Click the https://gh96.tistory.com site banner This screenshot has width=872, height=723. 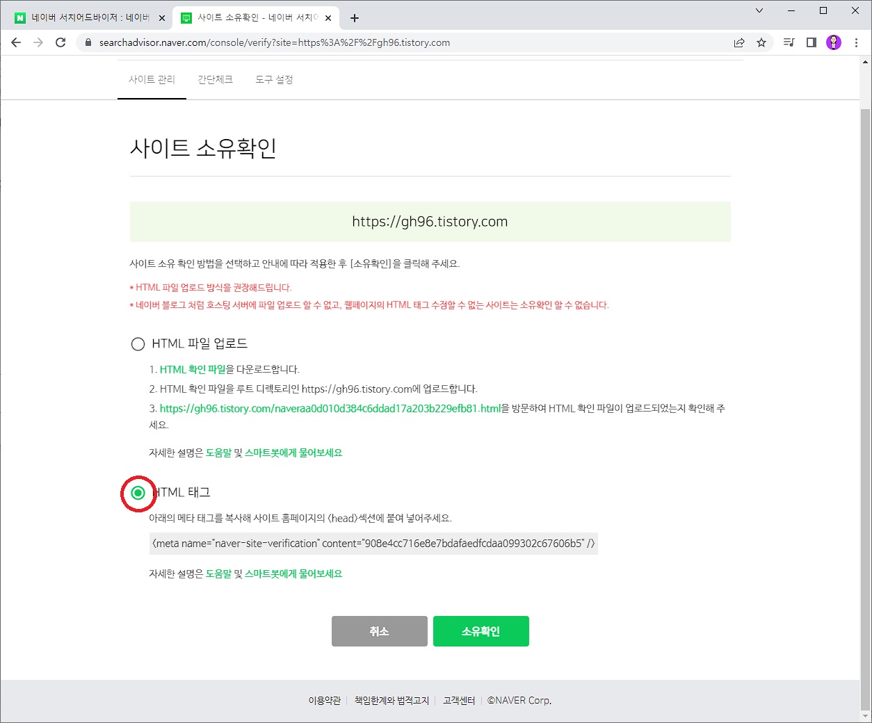click(x=430, y=222)
